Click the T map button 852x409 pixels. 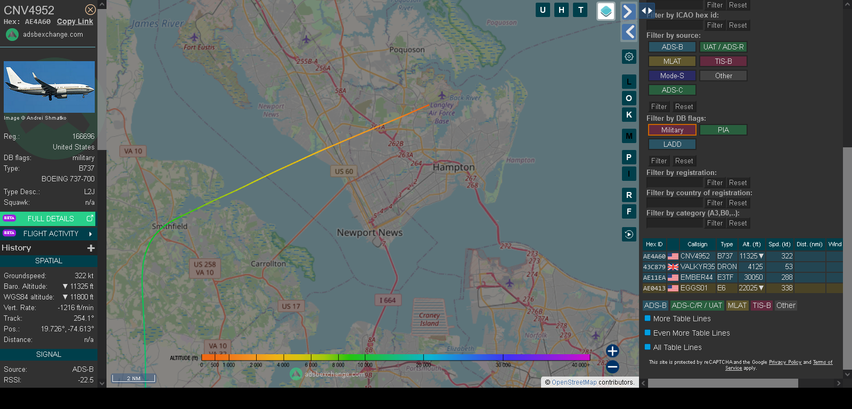[580, 10]
